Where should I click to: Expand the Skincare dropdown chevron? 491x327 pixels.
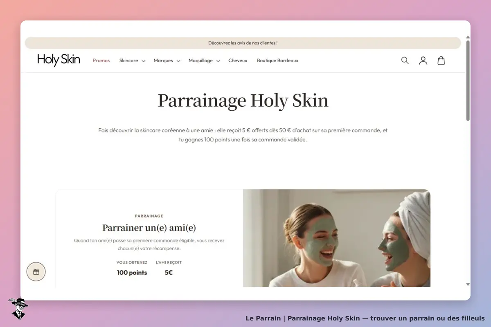[143, 61]
